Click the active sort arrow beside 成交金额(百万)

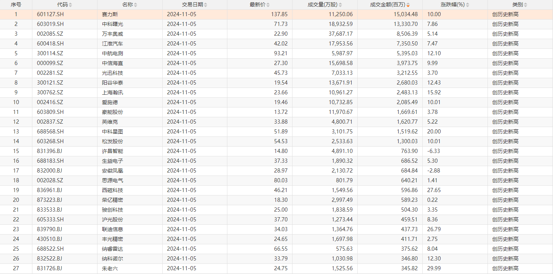(408, 5)
